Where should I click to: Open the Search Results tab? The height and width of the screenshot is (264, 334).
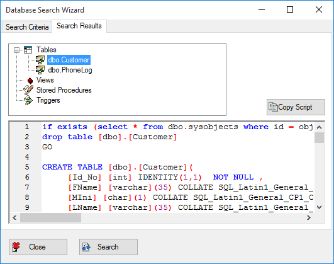79,26
